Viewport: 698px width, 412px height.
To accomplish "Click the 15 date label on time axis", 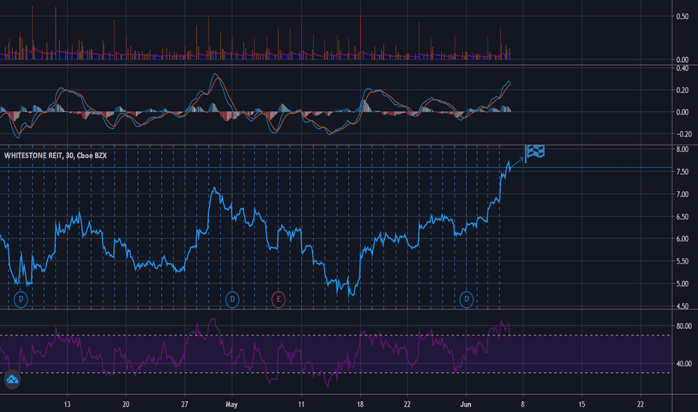I will 582,405.
